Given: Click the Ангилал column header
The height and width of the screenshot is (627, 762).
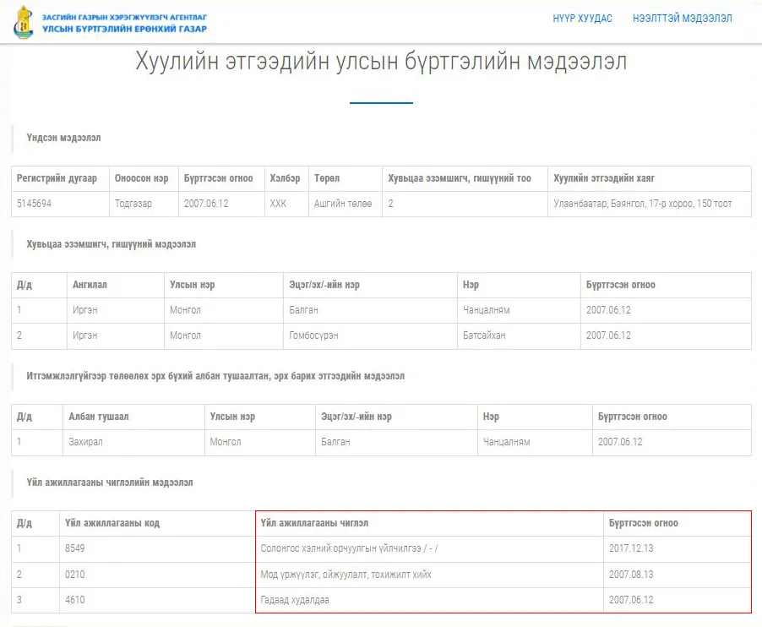Looking at the screenshot, I should [x=90, y=285].
